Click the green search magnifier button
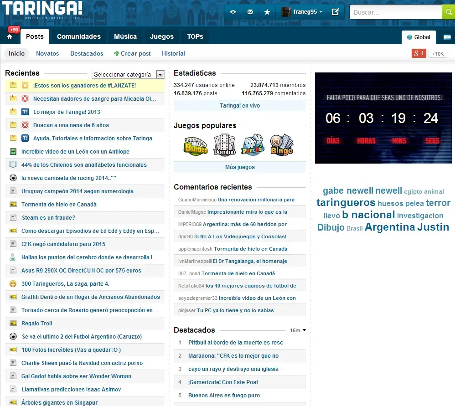455x406 pixels. point(448,12)
